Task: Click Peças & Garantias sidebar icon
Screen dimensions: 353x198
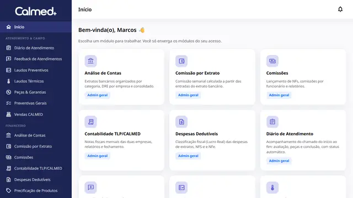Action: click(x=9, y=92)
